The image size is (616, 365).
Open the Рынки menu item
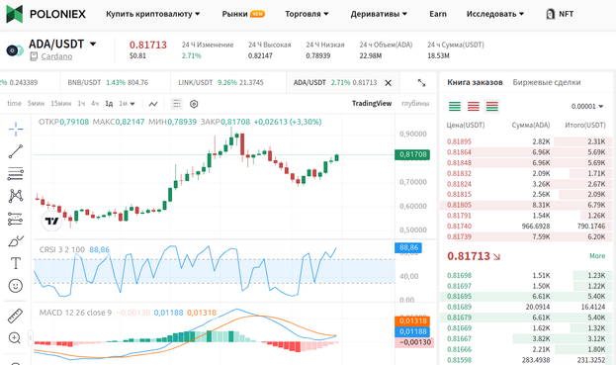click(243, 14)
